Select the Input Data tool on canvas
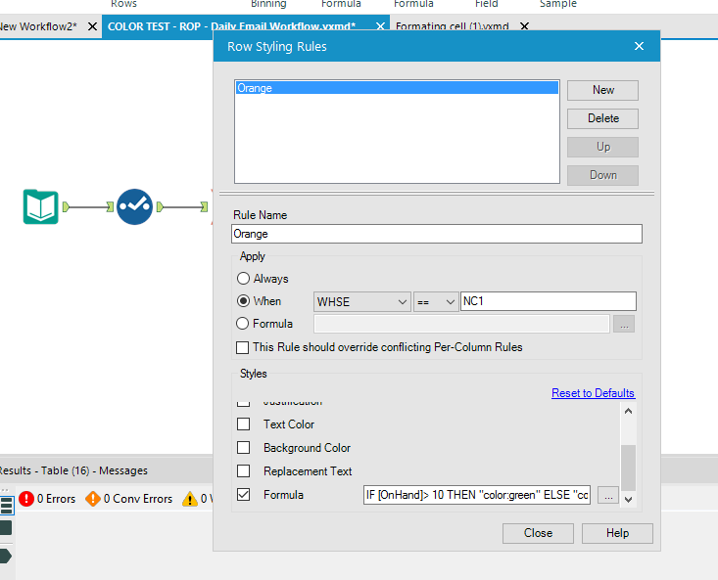Viewport: 718px width, 580px height. (41, 206)
